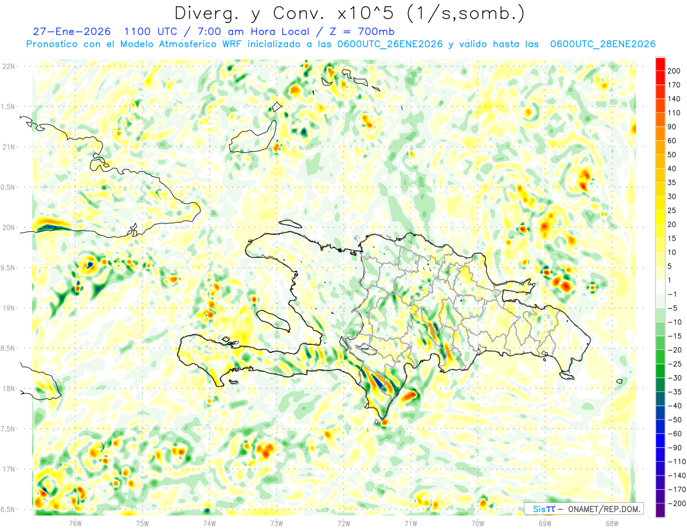The image size is (687, 531).
Task: Click the colorbar label '60'
Action: (x=672, y=141)
